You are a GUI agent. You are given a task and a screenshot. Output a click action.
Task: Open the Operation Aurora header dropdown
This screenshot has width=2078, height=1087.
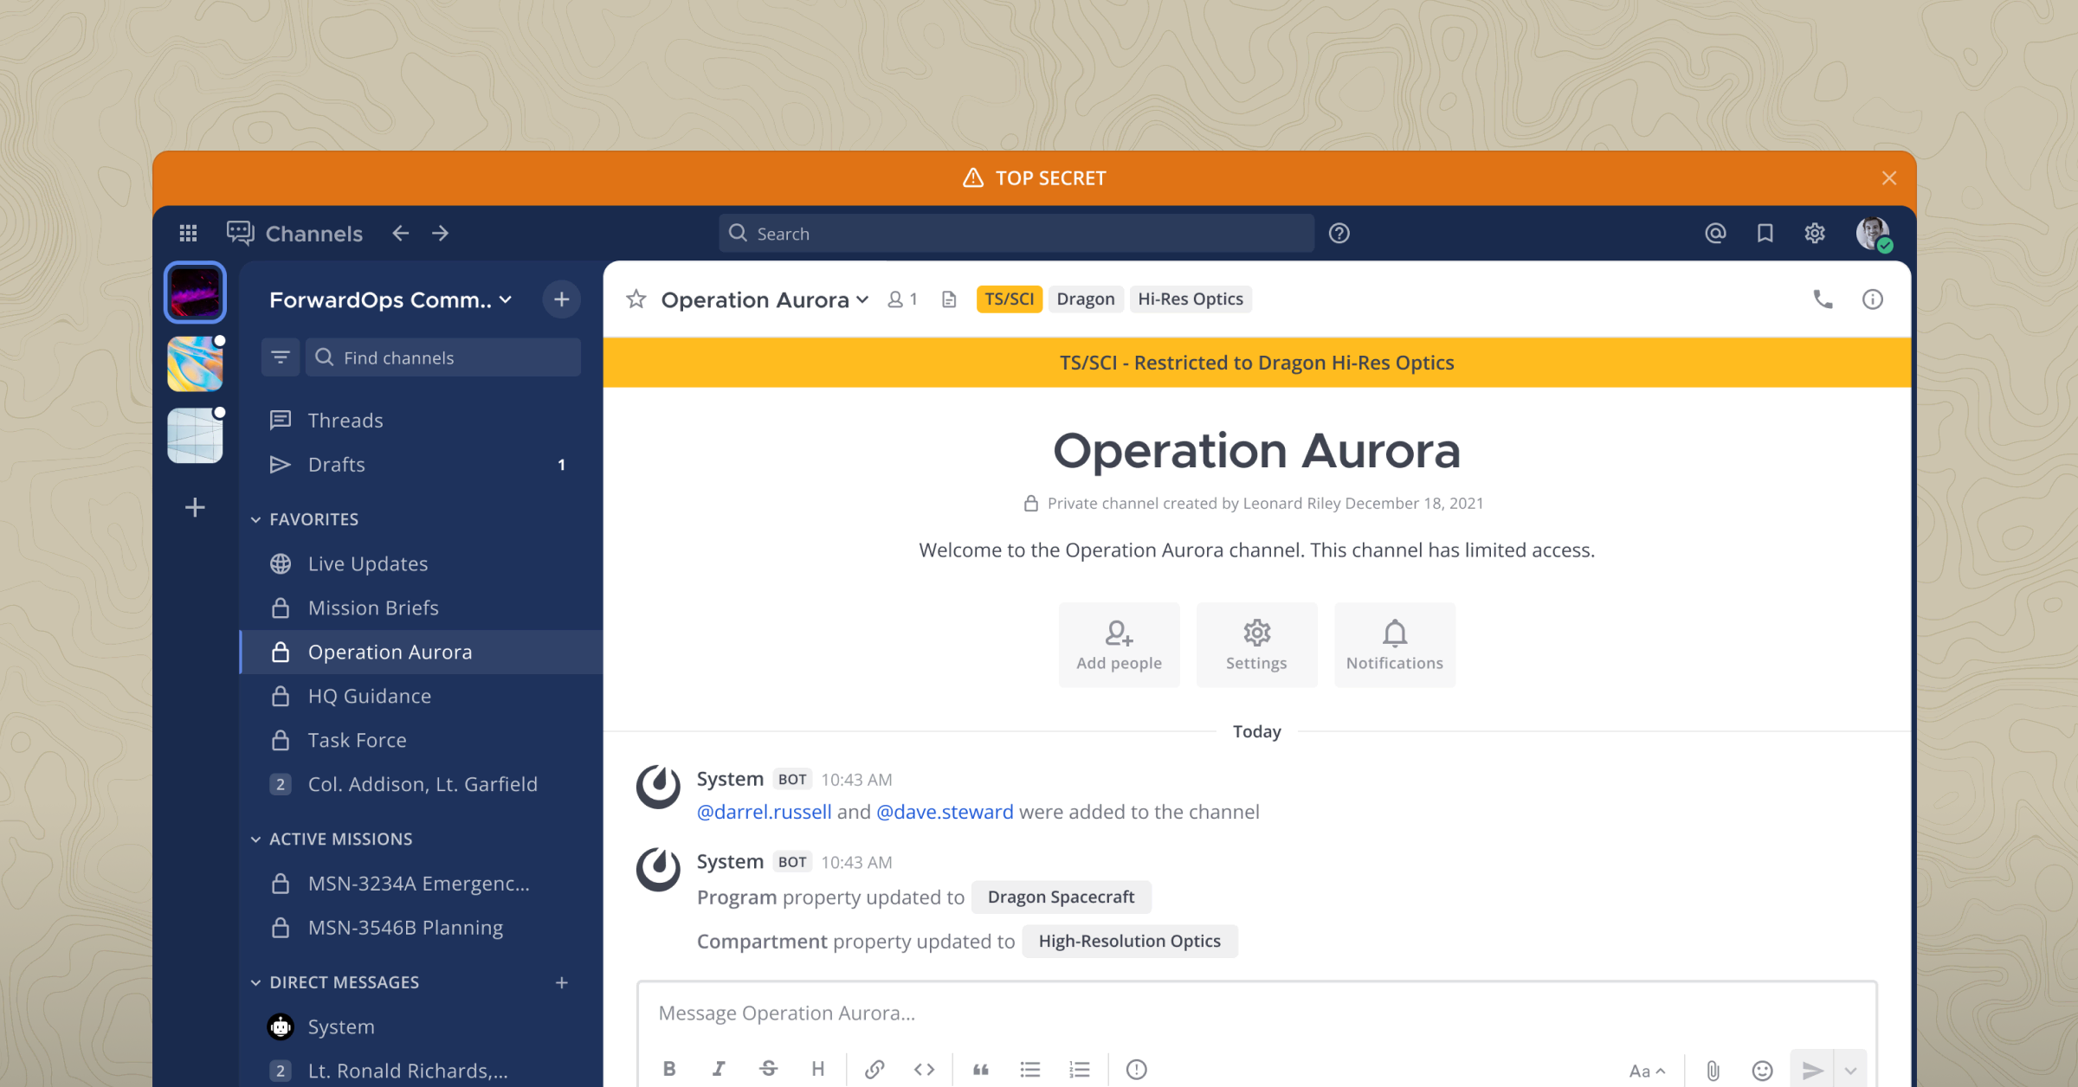765,299
